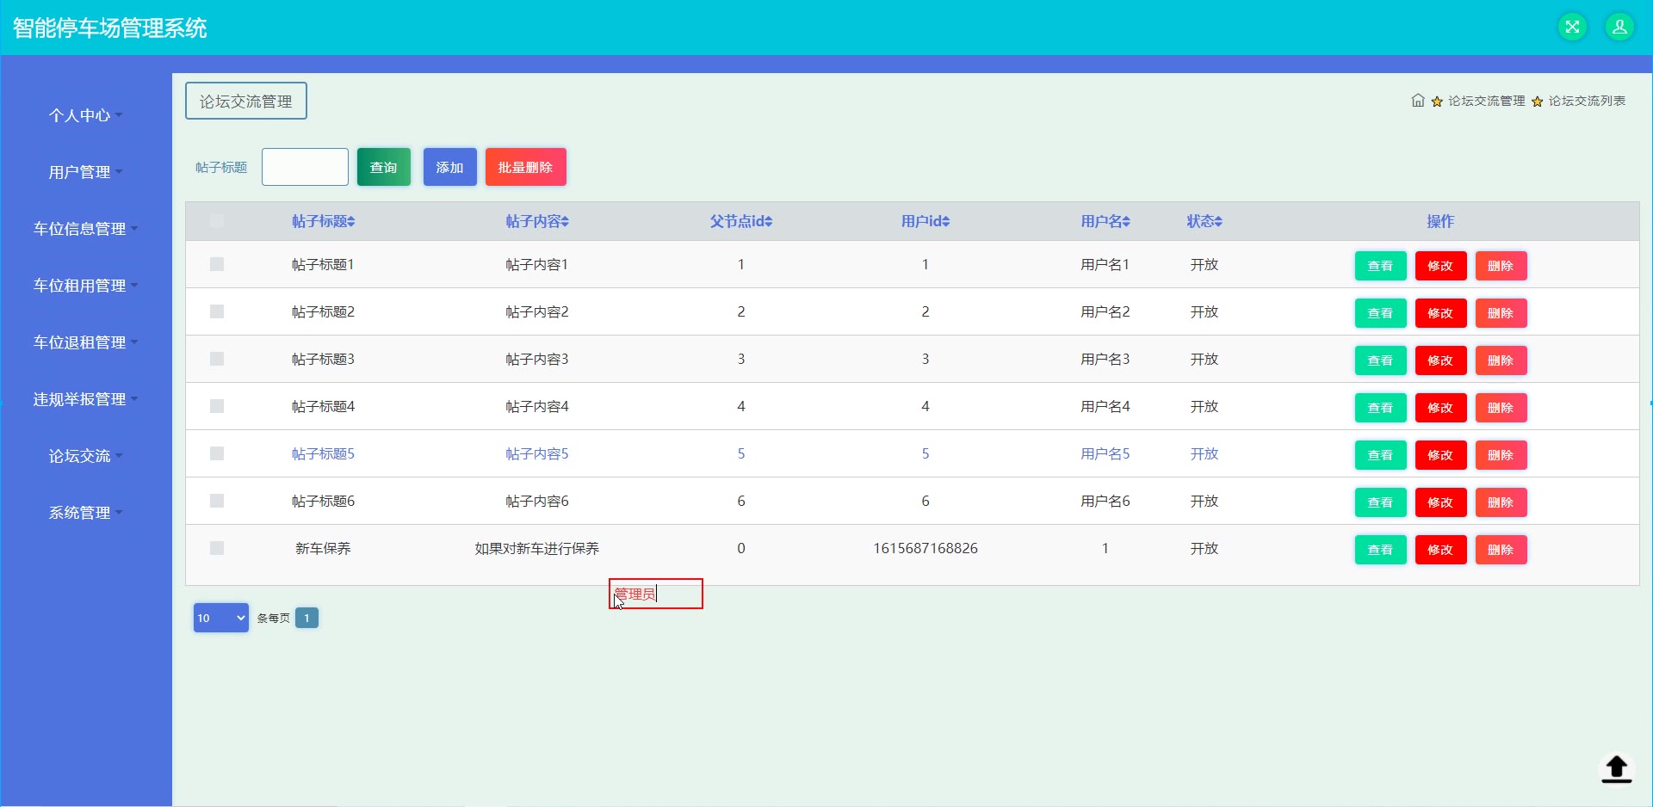Screen dimensions: 1653x807
Task: Expand the 论坛交流 sidebar menu
Action: pyautogui.click(x=86, y=456)
